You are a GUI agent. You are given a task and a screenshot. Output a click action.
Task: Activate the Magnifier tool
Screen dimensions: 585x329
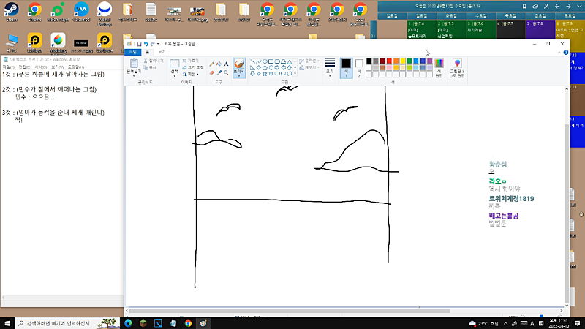click(226, 72)
